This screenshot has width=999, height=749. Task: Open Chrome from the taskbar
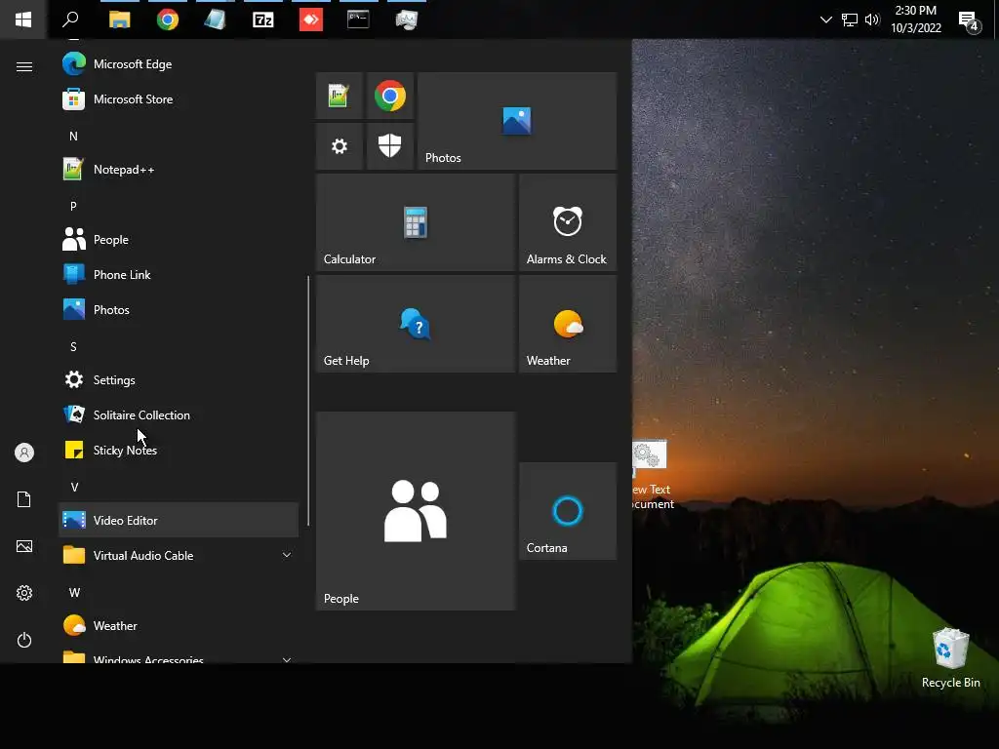pyautogui.click(x=168, y=20)
